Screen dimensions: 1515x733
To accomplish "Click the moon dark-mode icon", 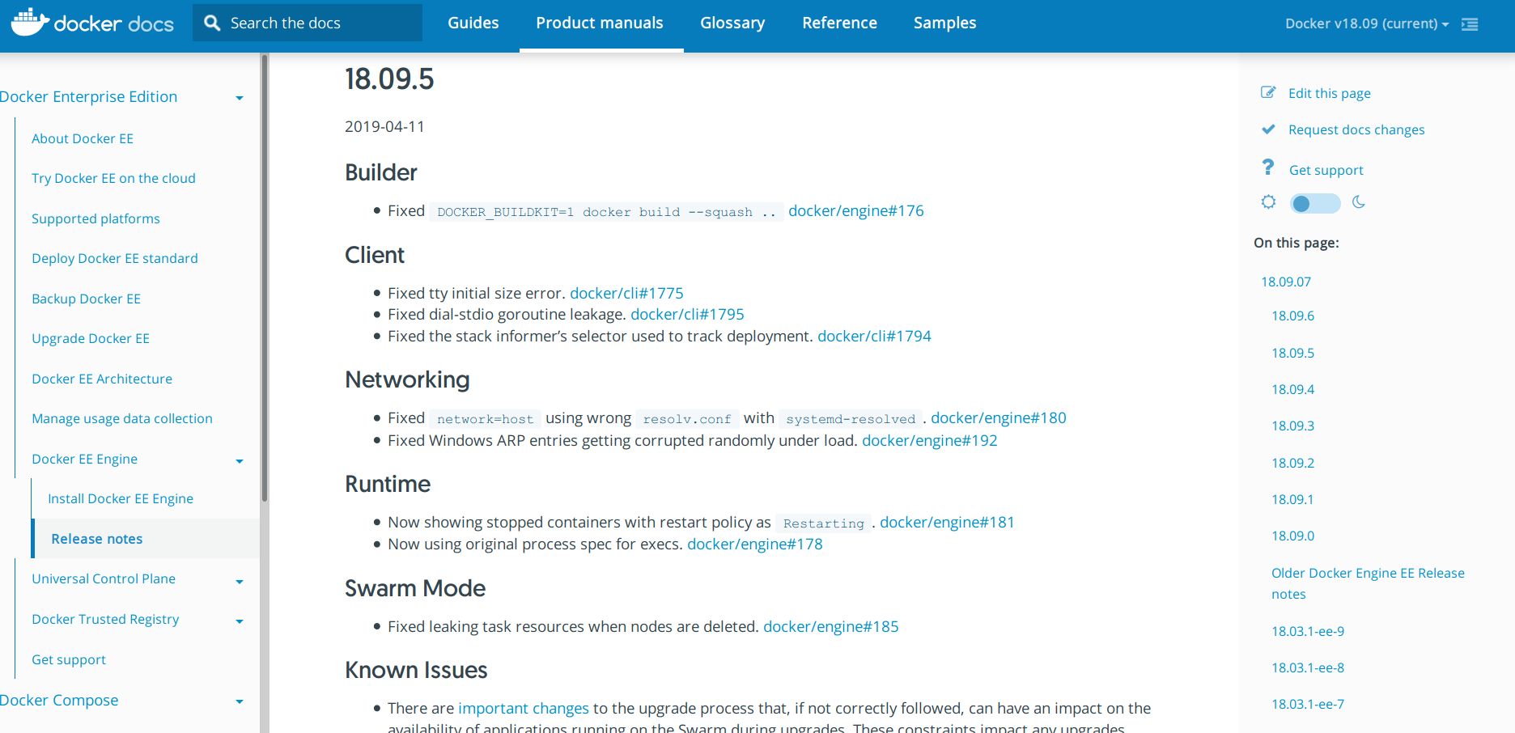I will tap(1359, 202).
